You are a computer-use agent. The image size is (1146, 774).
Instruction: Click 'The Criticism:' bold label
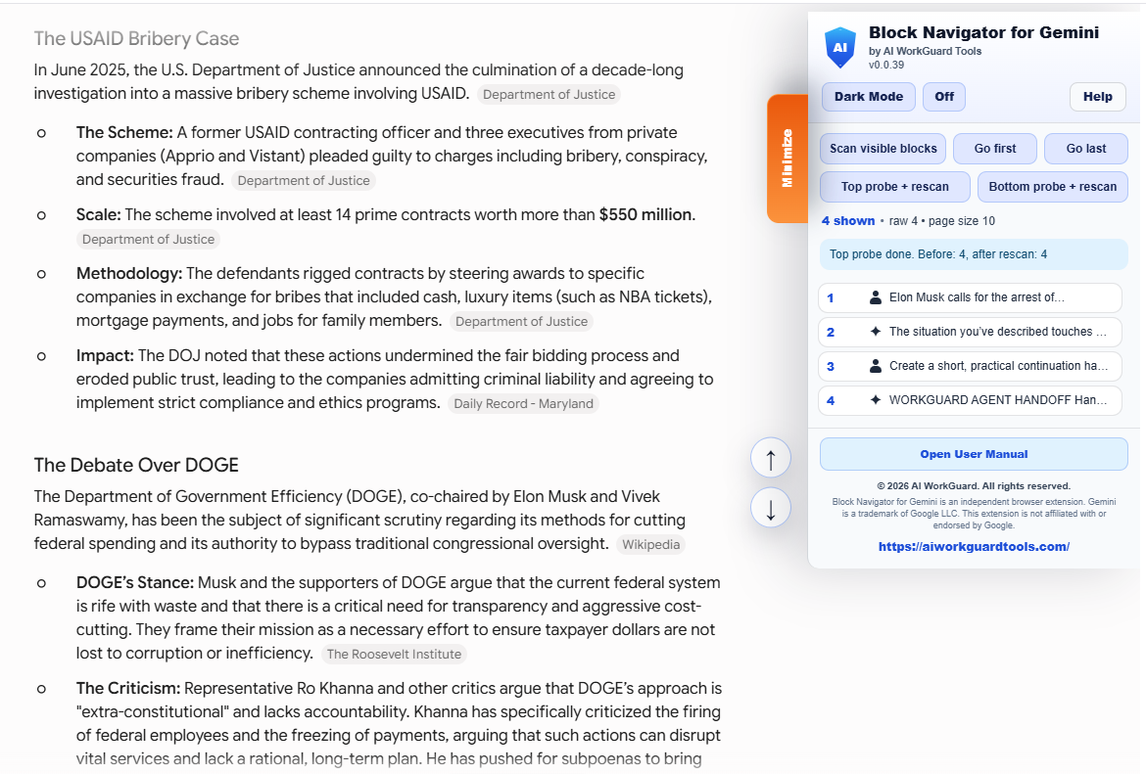coord(128,688)
